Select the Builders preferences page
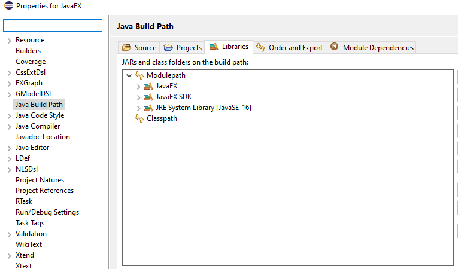 tap(28, 51)
